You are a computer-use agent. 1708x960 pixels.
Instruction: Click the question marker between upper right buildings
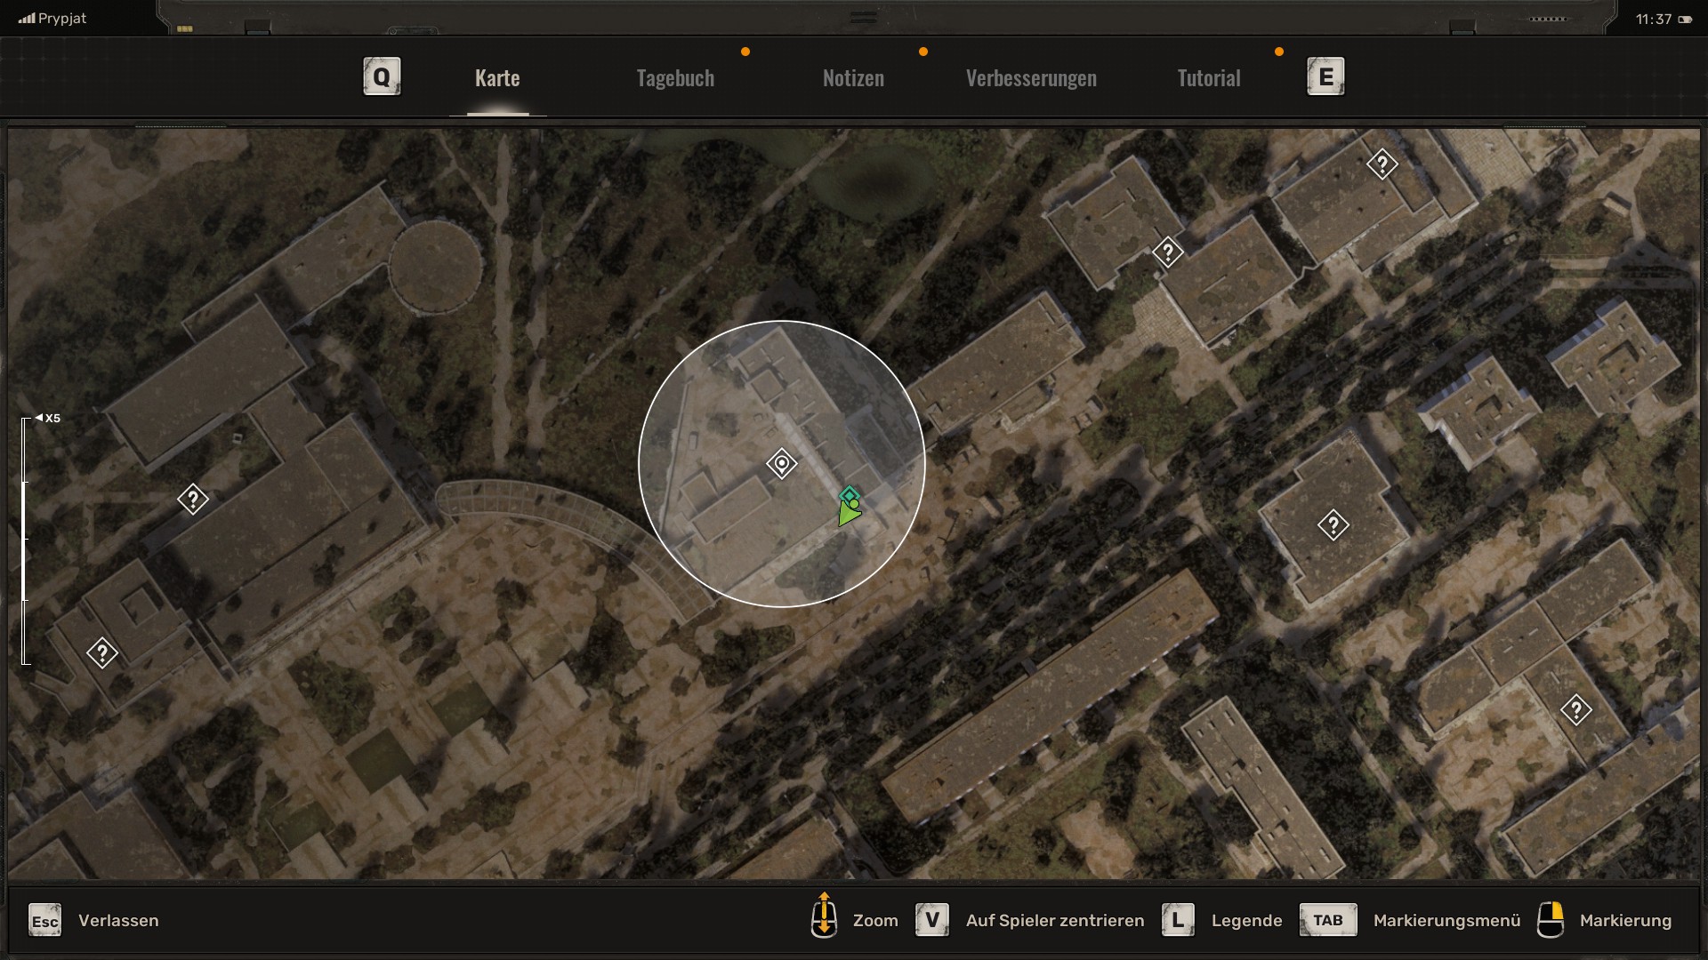coord(1167,252)
